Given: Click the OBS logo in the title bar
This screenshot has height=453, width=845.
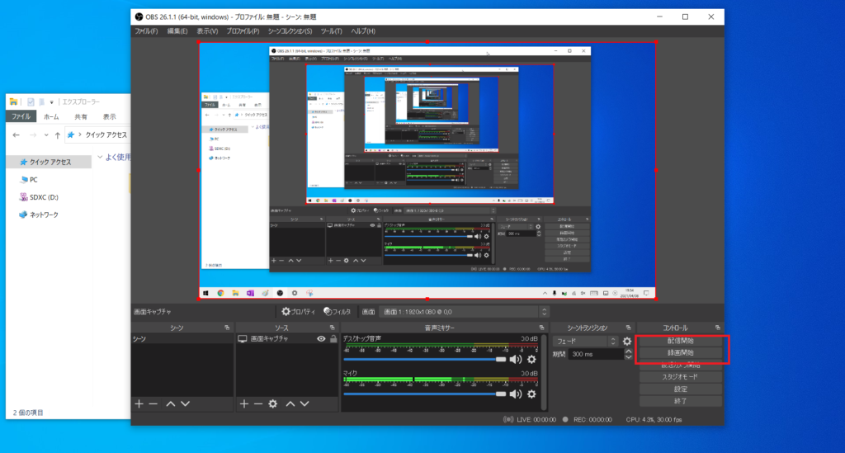Looking at the screenshot, I should pos(139,17).
